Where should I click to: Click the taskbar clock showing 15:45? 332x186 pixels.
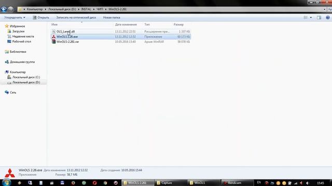tap(321, 183)
